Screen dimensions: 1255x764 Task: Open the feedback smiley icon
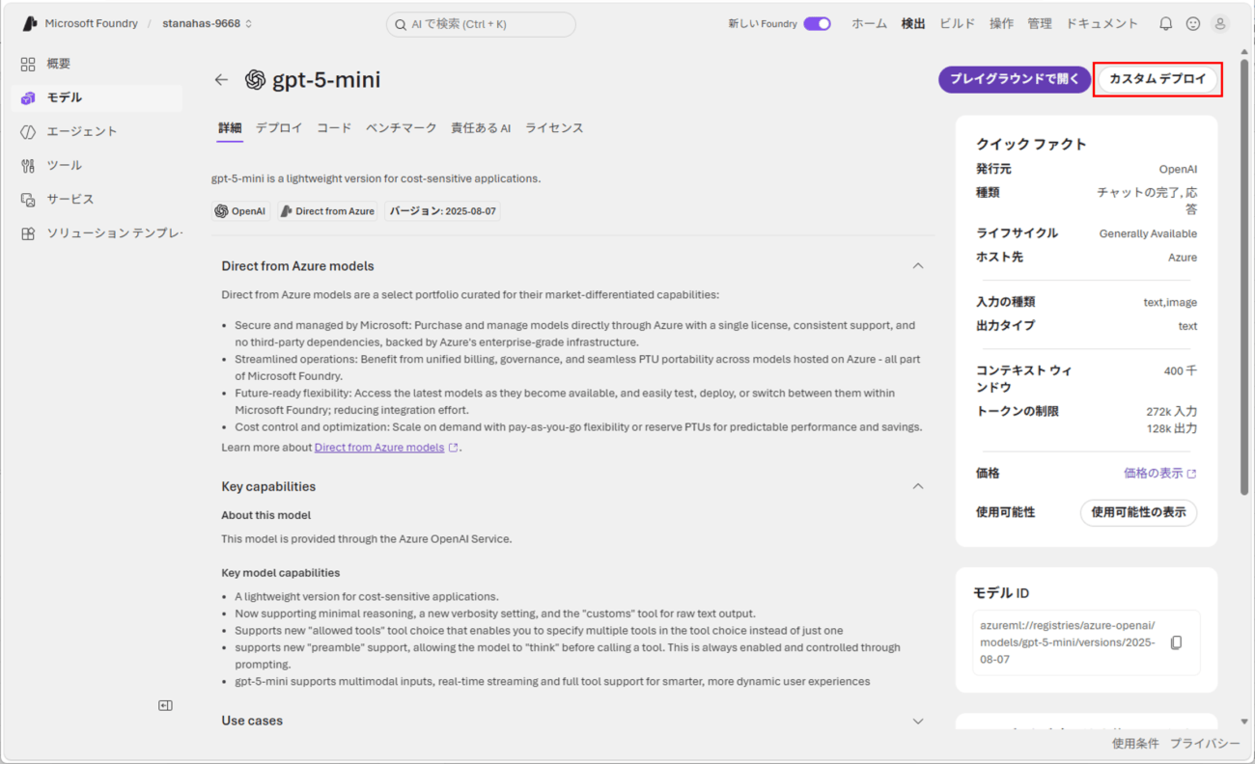pos(1193,23)
